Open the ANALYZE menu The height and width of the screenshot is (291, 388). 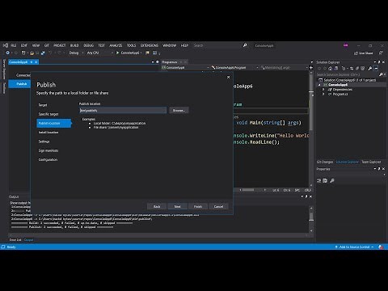[x=116, y=45]
